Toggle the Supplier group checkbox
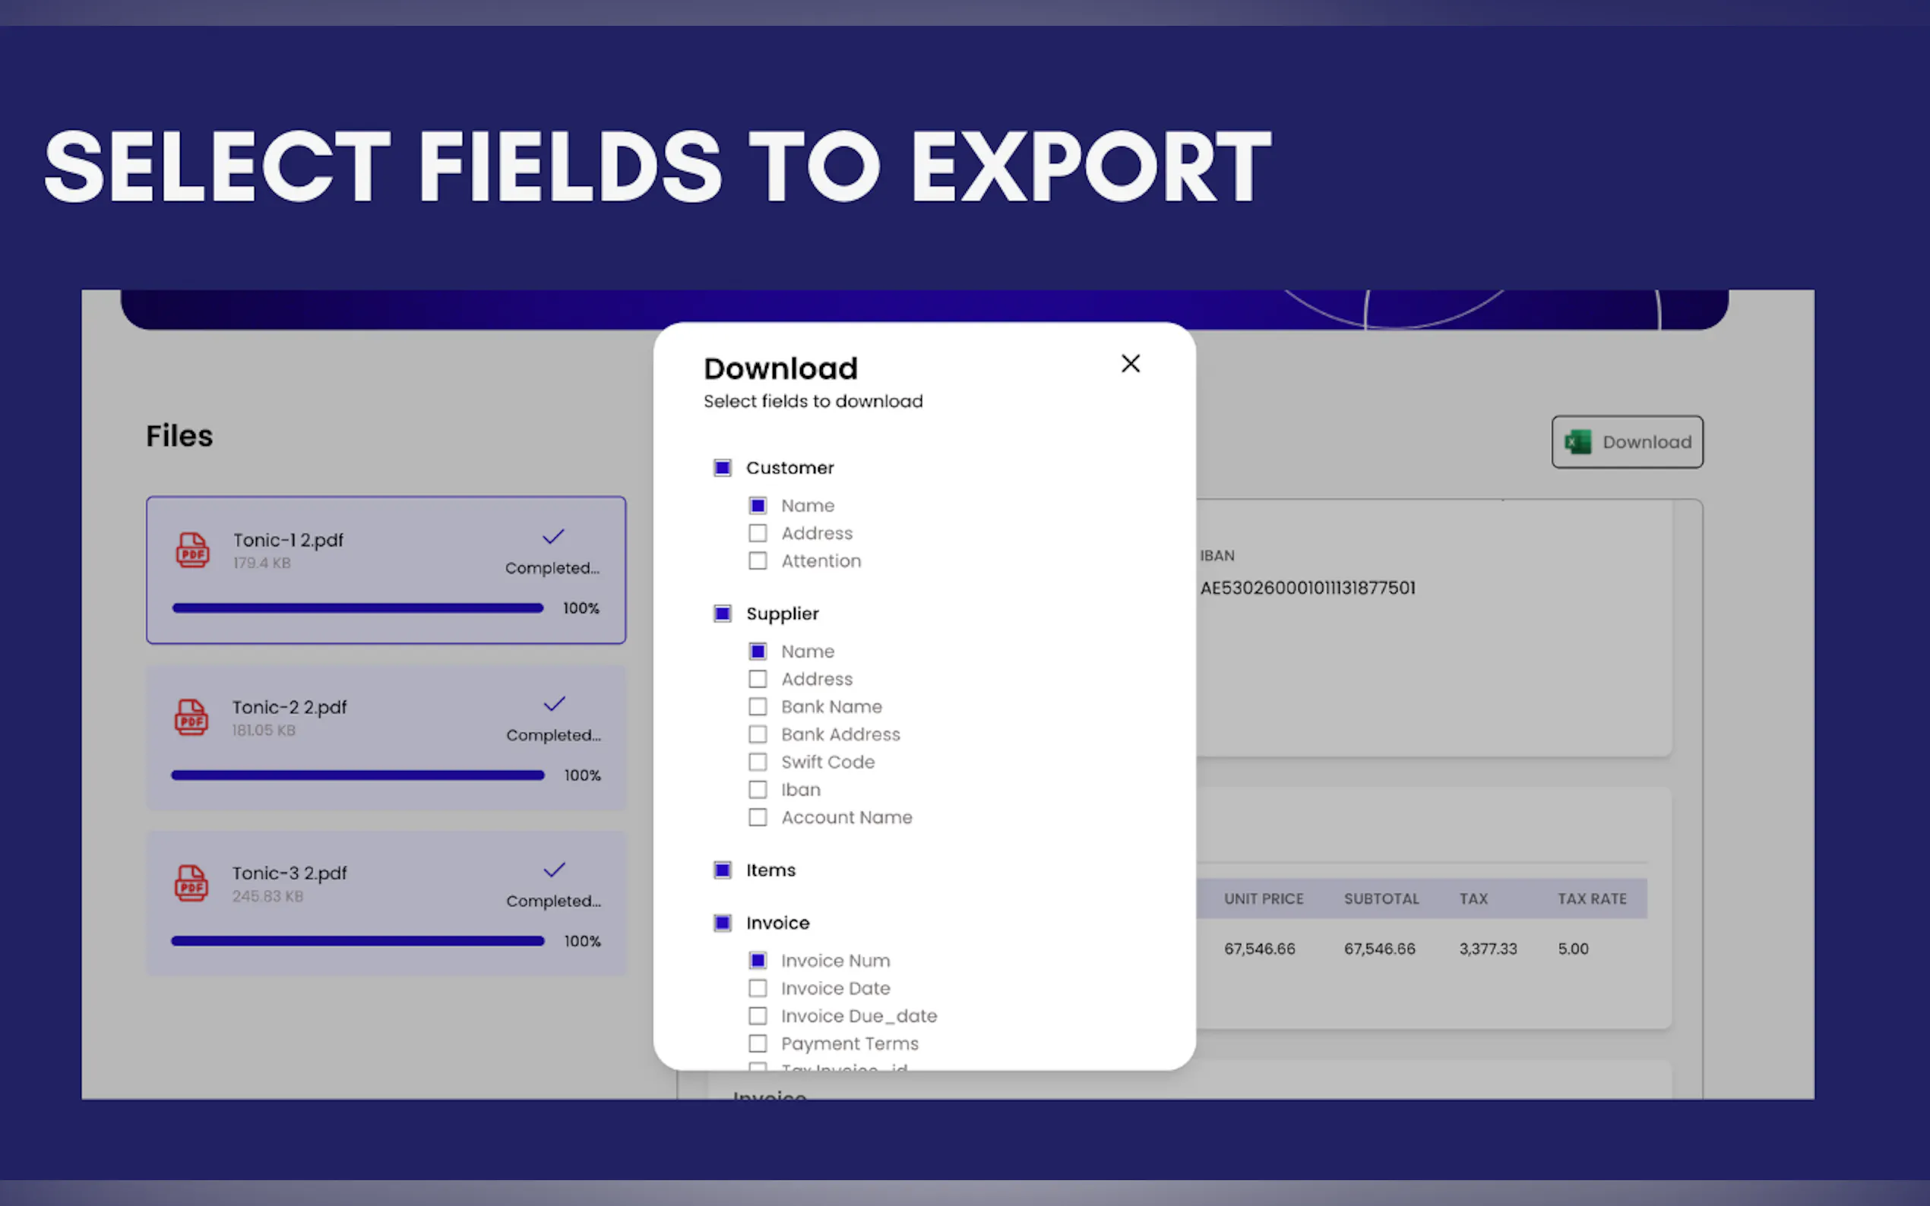Viewport: 1930px width, 1206px height. coord(722,614)
